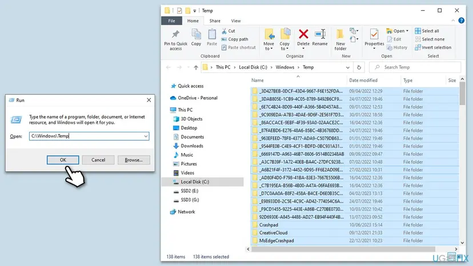
Task: Expand the address bar history dropdown
Action: pos(347,67)
